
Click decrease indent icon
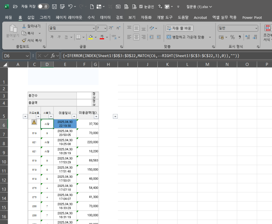(152, 37)
